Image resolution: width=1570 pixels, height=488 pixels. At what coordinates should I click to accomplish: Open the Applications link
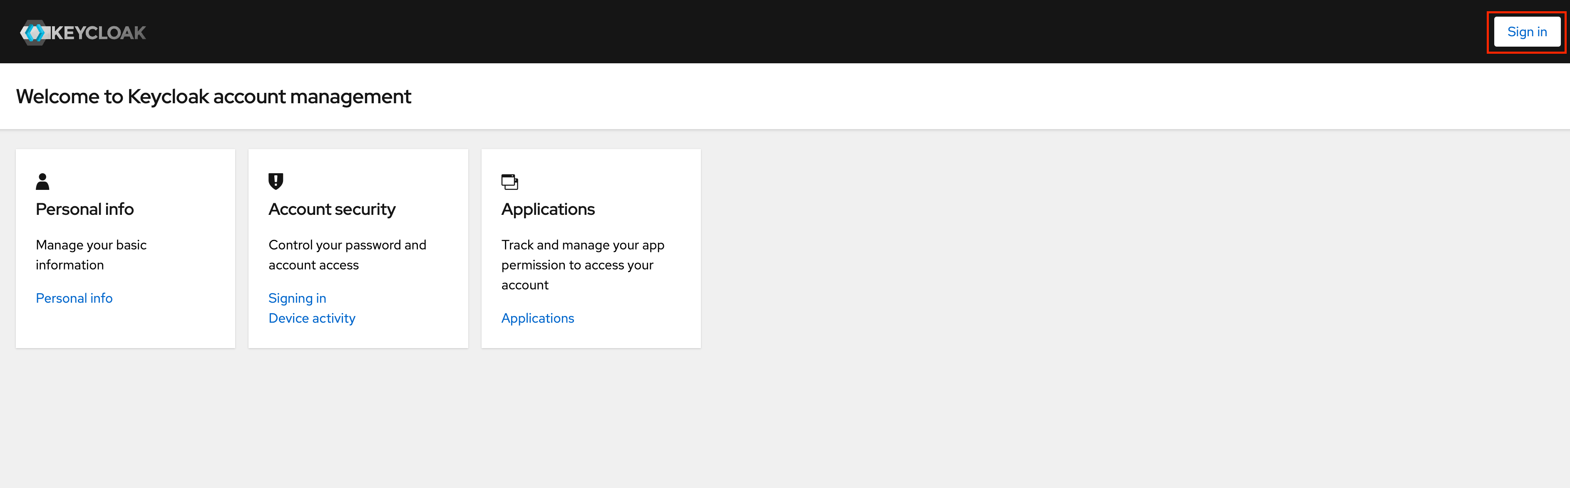click(537, 319)
